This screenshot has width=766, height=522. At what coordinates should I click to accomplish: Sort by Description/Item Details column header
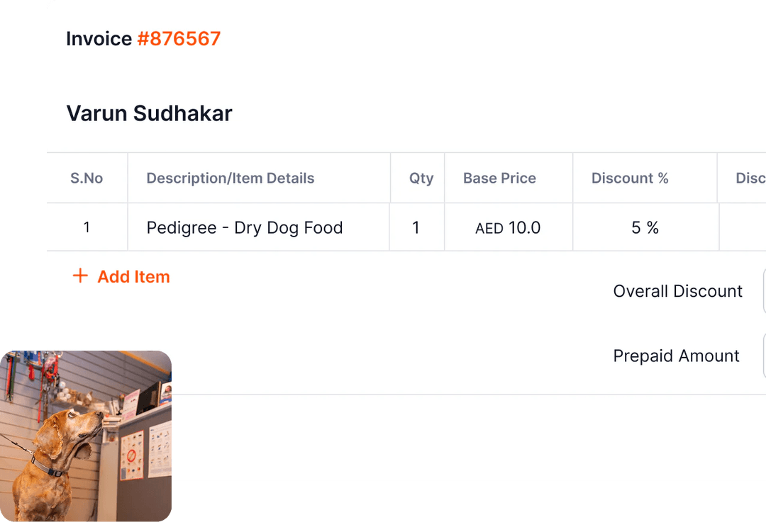point(230,178)
